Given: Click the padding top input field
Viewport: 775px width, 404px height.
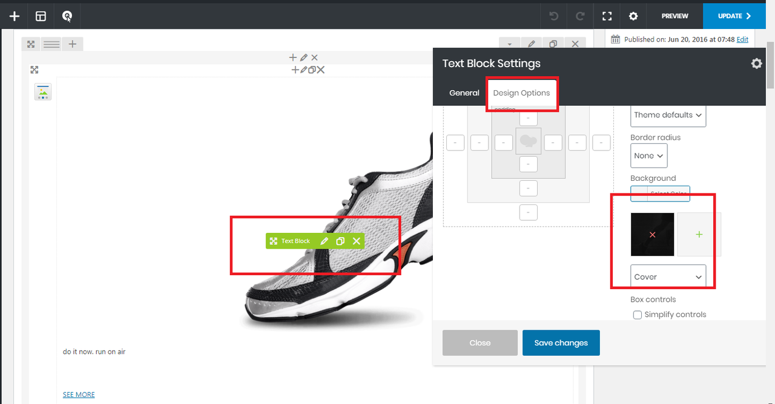Looking at the screenshot, I should pyautogui.click(x=529, y=118).
